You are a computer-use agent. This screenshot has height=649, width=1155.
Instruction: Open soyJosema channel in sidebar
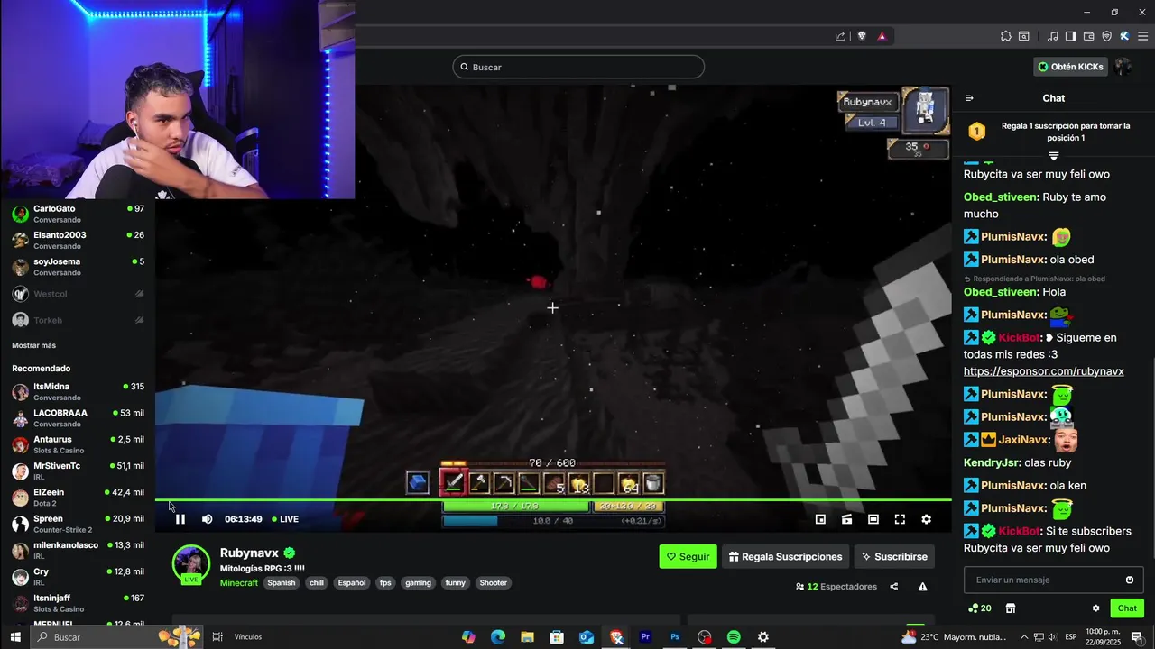78,267
